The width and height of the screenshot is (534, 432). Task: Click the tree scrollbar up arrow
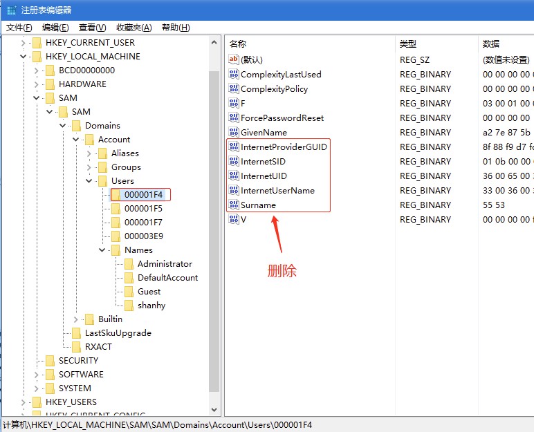click(x=214, y=43)
